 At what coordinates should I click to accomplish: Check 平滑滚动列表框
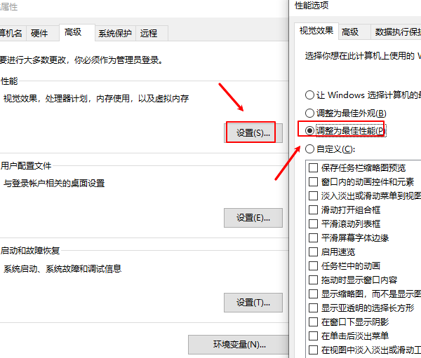pyautogui.click(x=313, y=223)
